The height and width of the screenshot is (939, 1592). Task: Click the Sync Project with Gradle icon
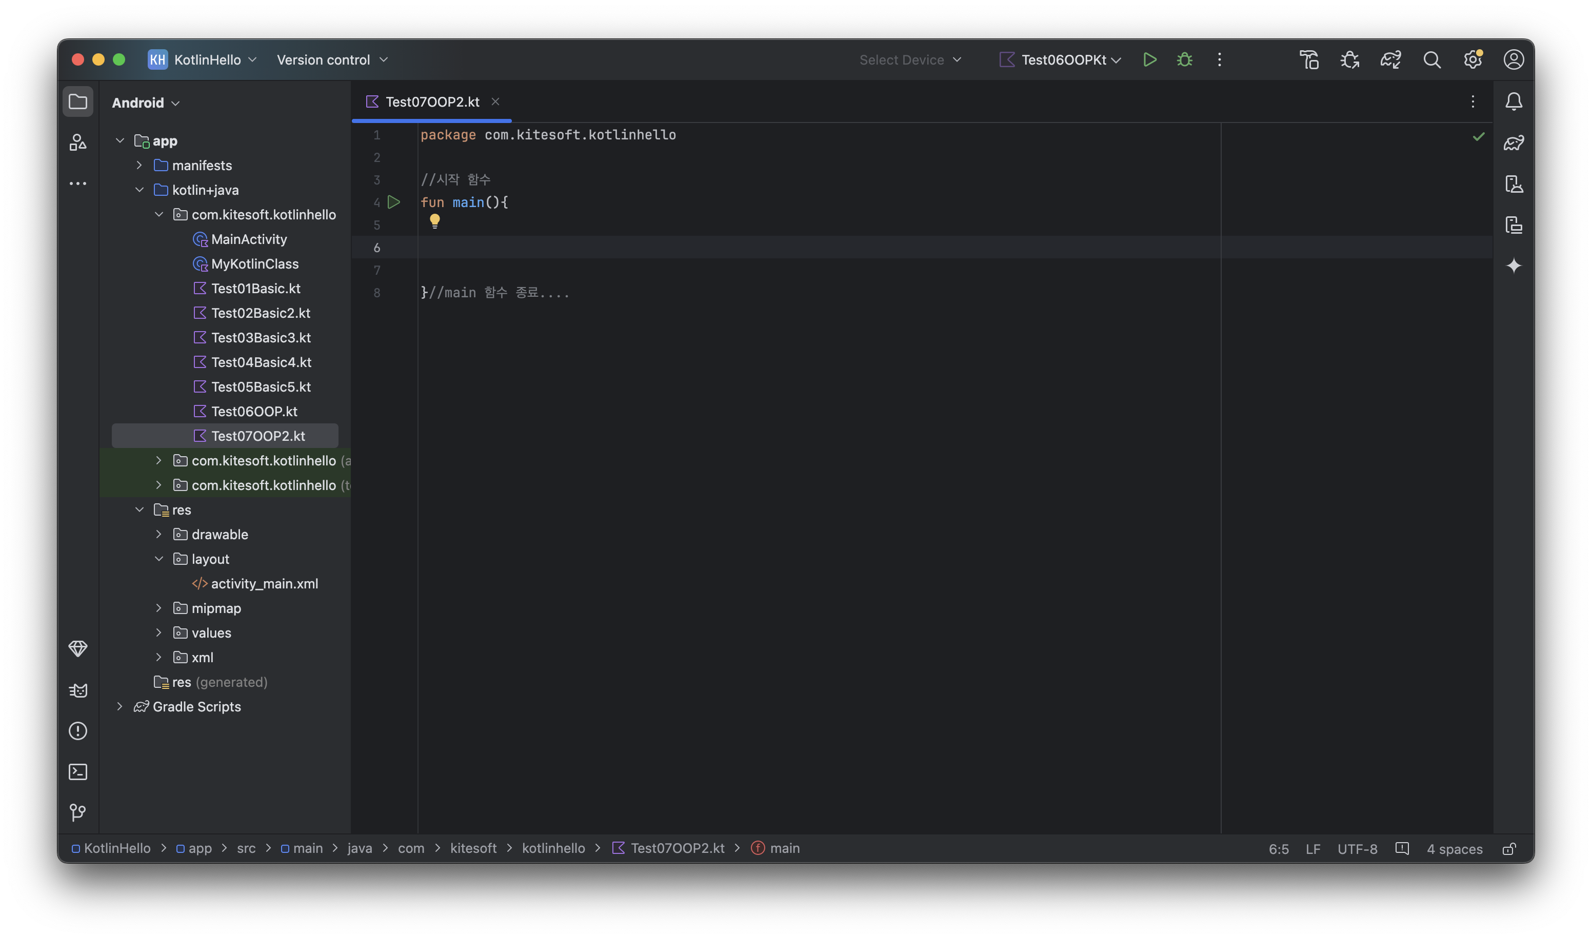tap(1391, 59)
